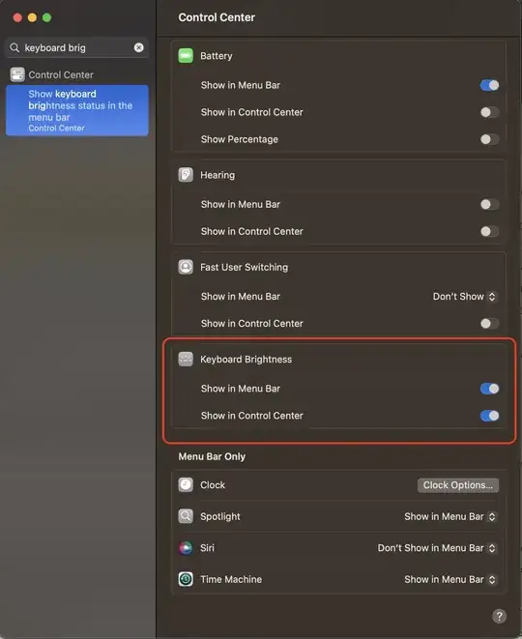This screenshot has height=639, width=522.
Task: Open Fast User Switching Don't Show dropdown
Action: (464, 296)
